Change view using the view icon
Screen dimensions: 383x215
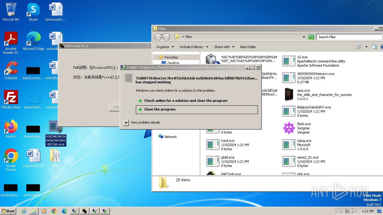(x=359, y=47)
